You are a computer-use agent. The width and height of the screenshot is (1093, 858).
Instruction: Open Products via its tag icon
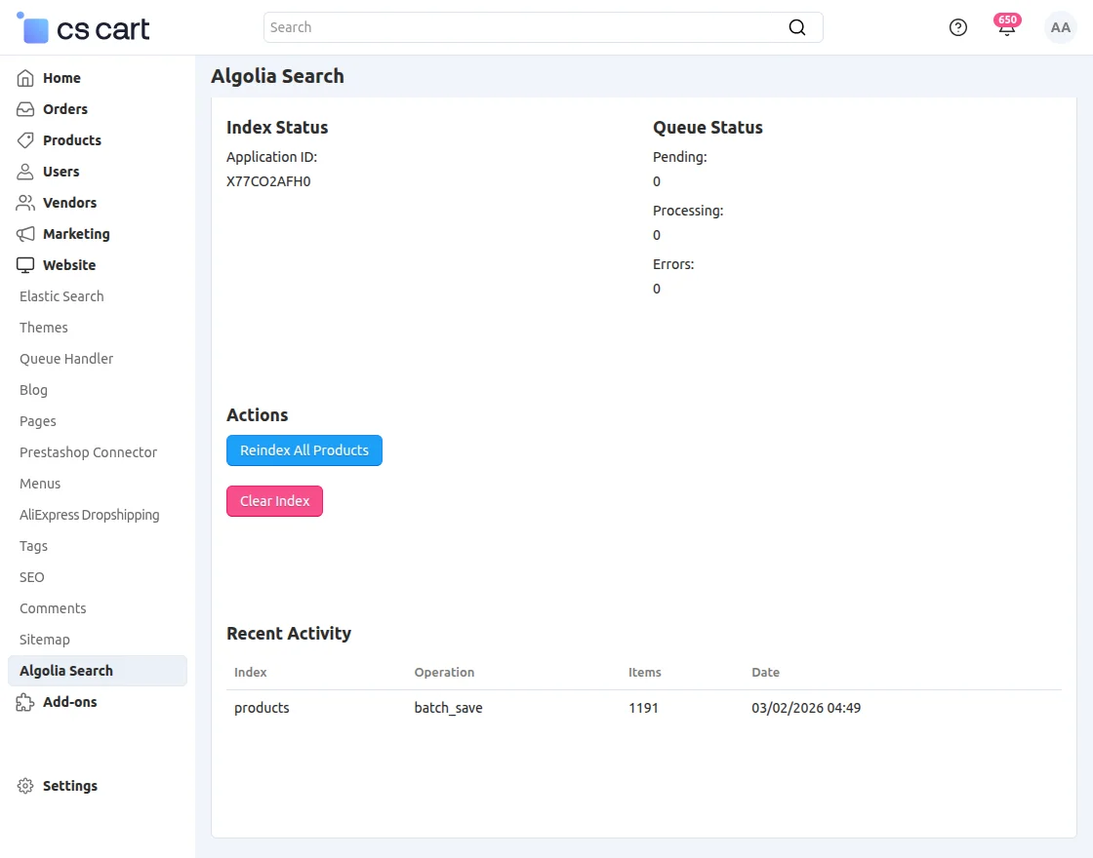point(26,140)
